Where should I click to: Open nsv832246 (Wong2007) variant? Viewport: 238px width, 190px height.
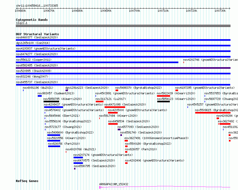pyautogui.click(x=32, y=76)
